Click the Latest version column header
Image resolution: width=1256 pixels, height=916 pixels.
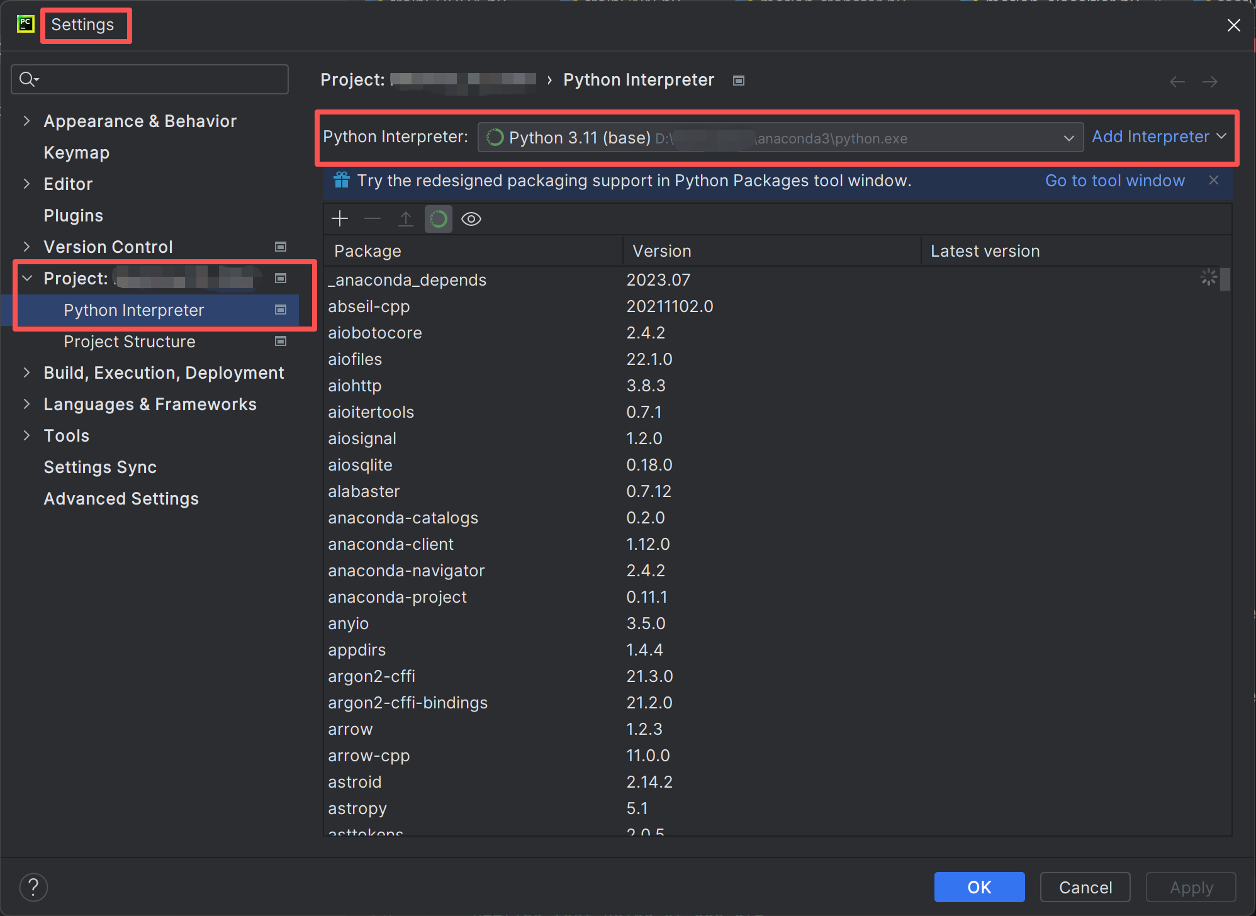pos(1076,251)
